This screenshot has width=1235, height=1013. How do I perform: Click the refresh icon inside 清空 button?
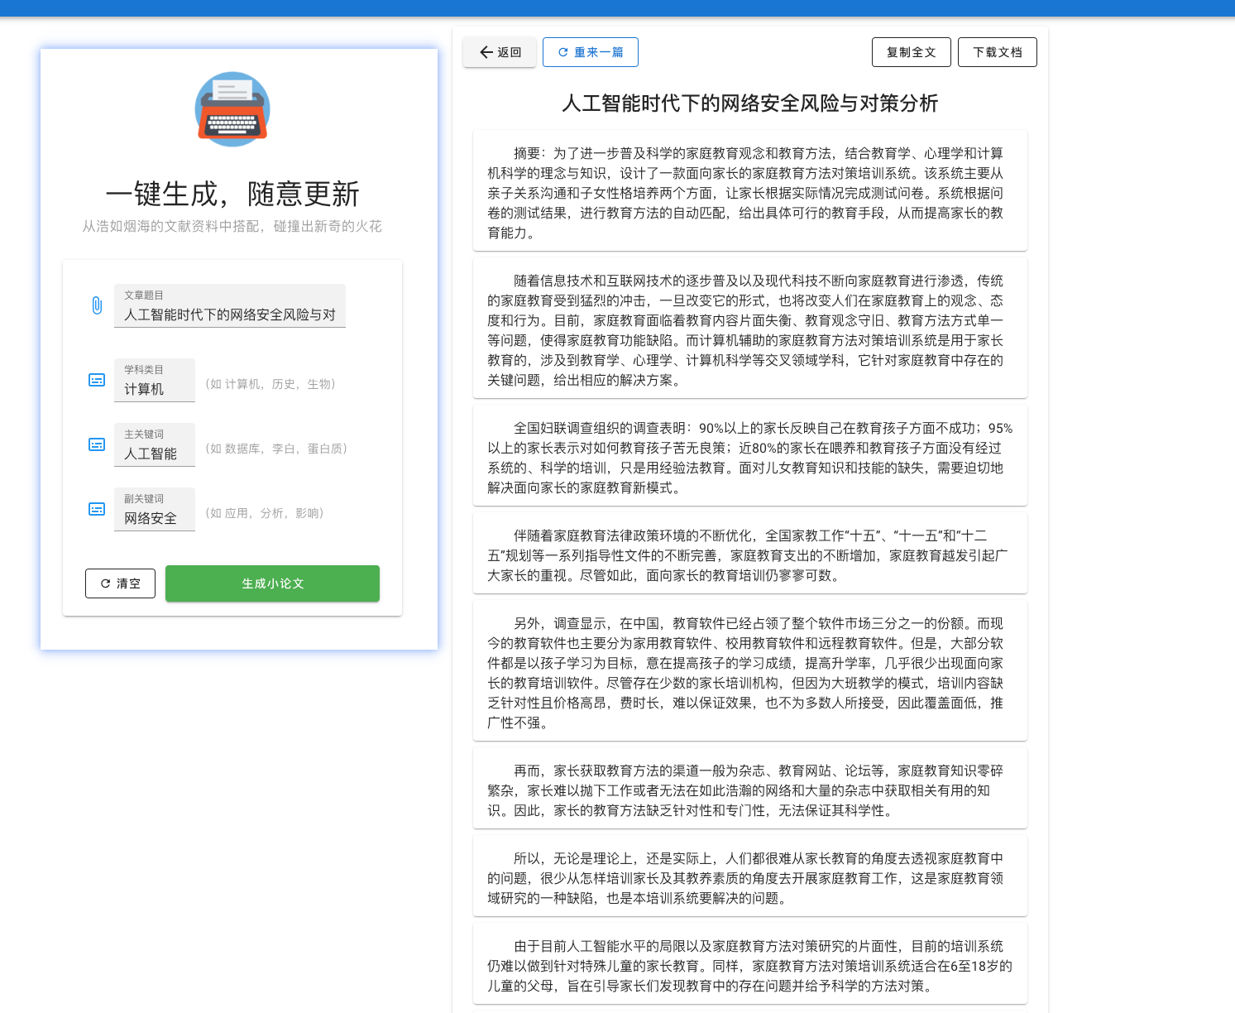(105, 583)
